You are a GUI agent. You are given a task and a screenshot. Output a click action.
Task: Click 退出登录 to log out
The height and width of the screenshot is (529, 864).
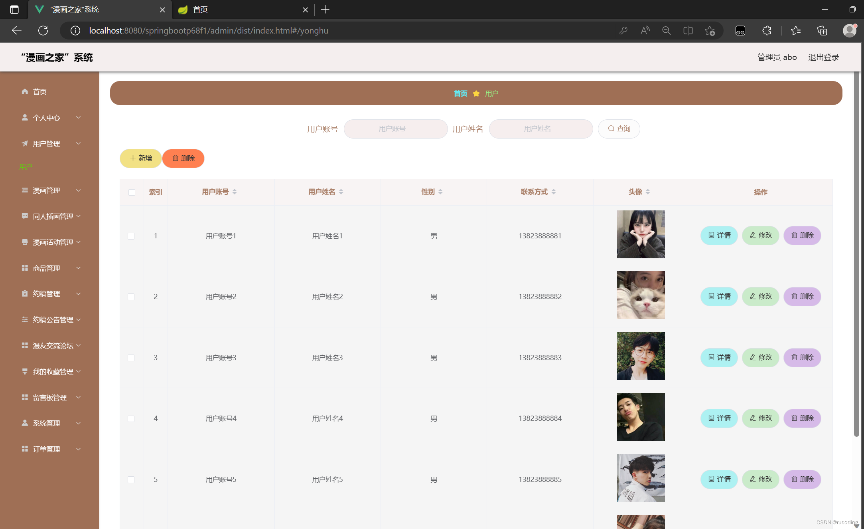tap(823, 57)
